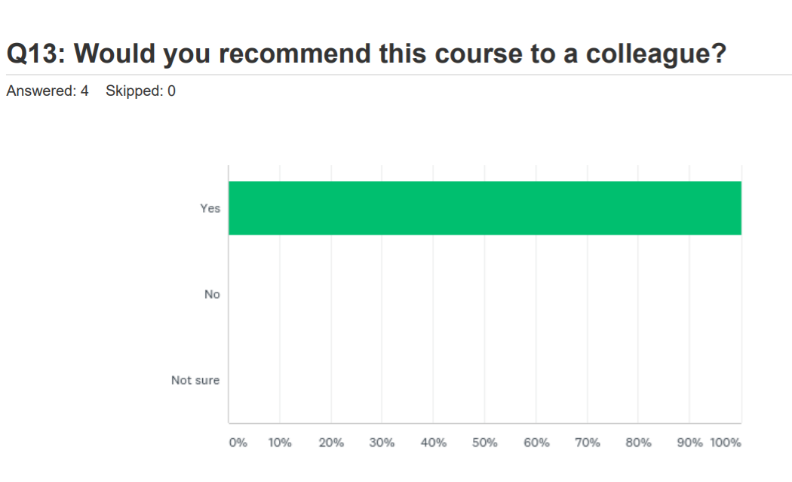
Task: Click the 80% axis label
Action: click(x=639, y=443)
